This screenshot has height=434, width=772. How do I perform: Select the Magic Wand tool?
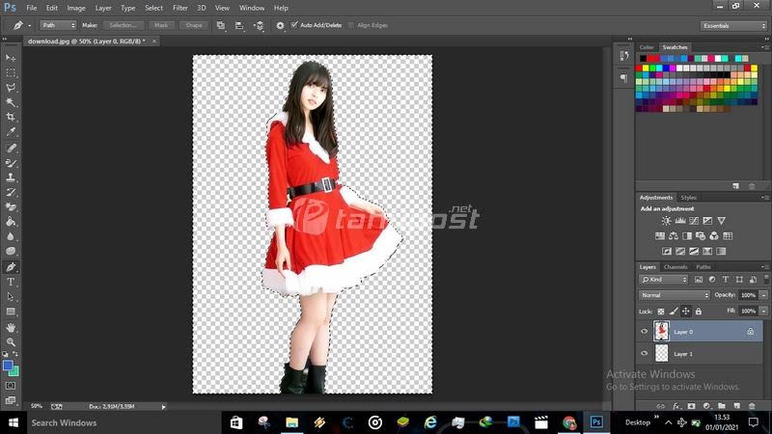point(11,102)
